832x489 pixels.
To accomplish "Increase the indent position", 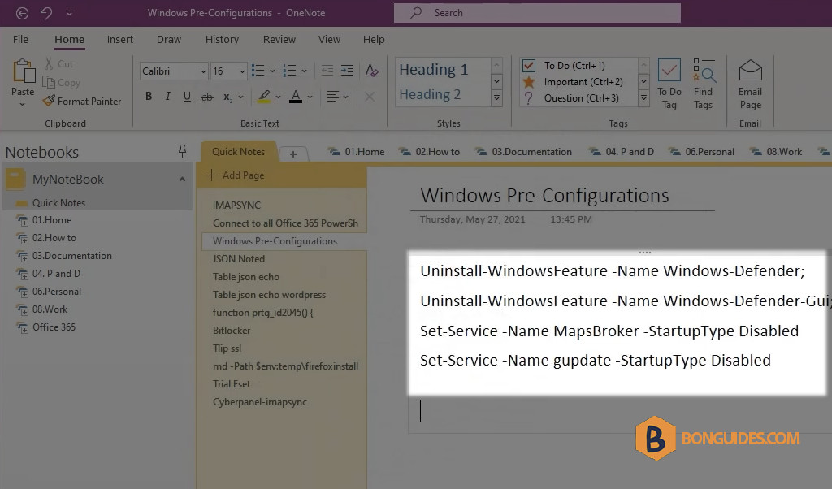I will pyautogui.click(x=347, y=71).
